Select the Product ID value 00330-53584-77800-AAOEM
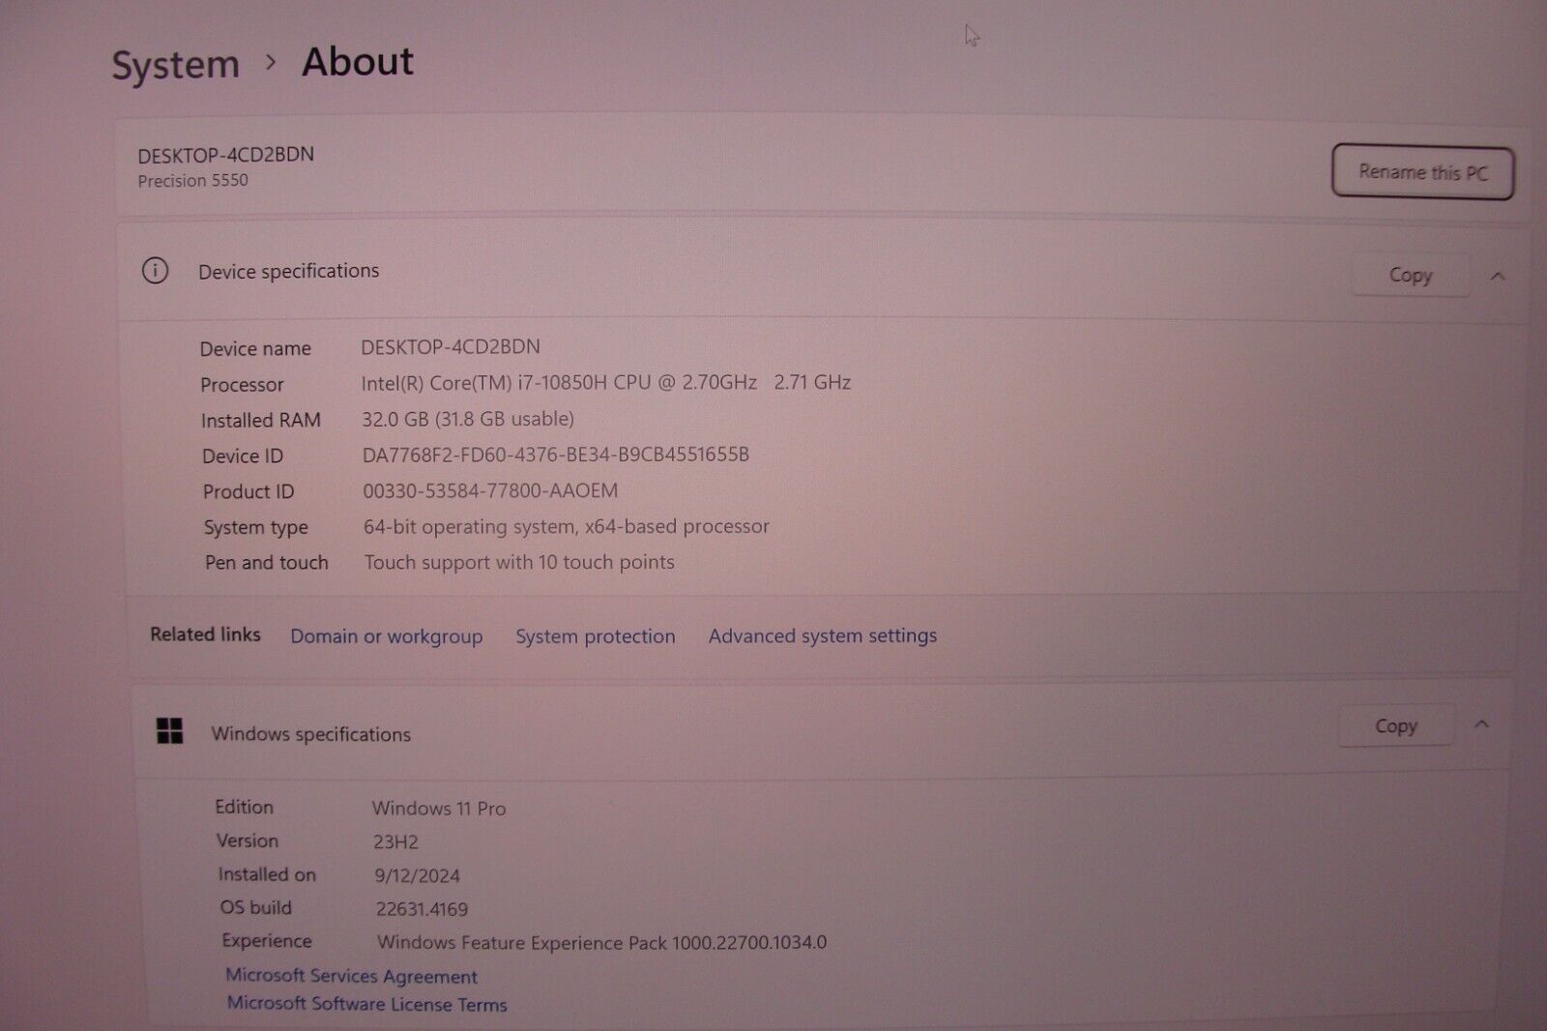The image size is (1547, 1031). pyautogui.click(x=490, y=490)
